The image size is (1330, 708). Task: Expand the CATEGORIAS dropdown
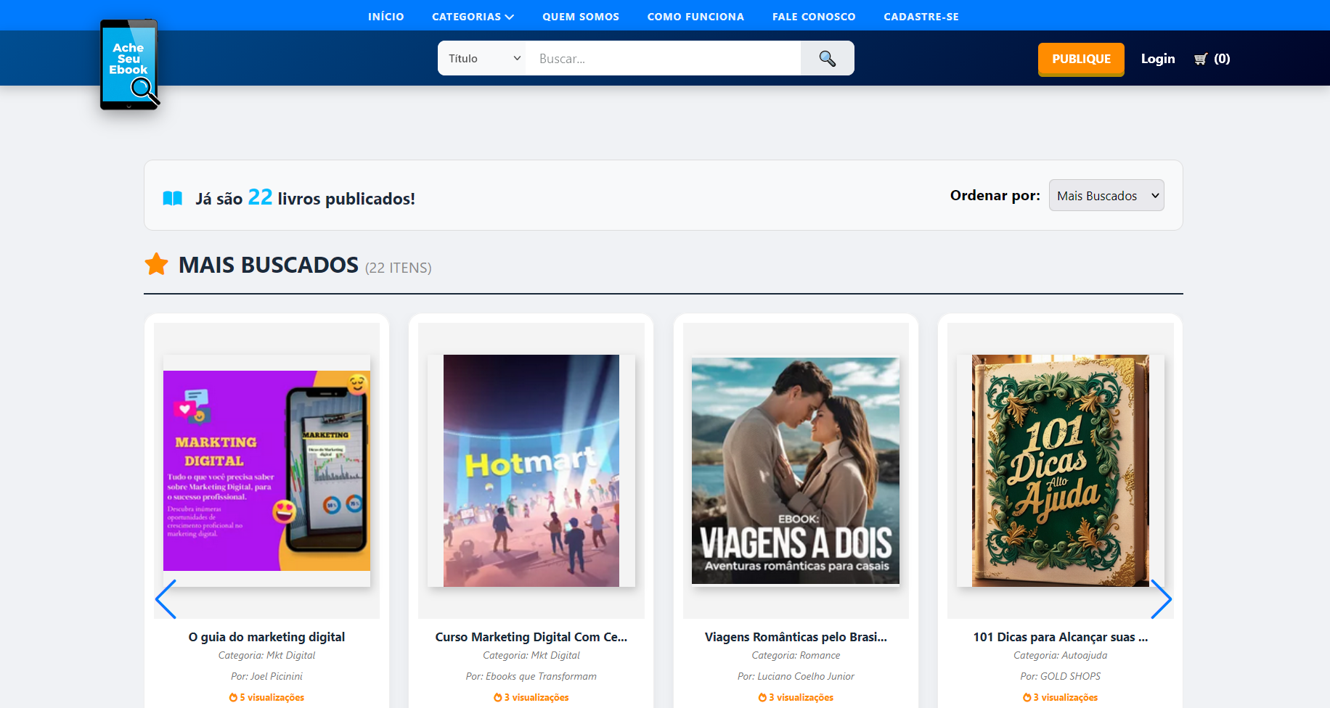(x=472, y=16)
